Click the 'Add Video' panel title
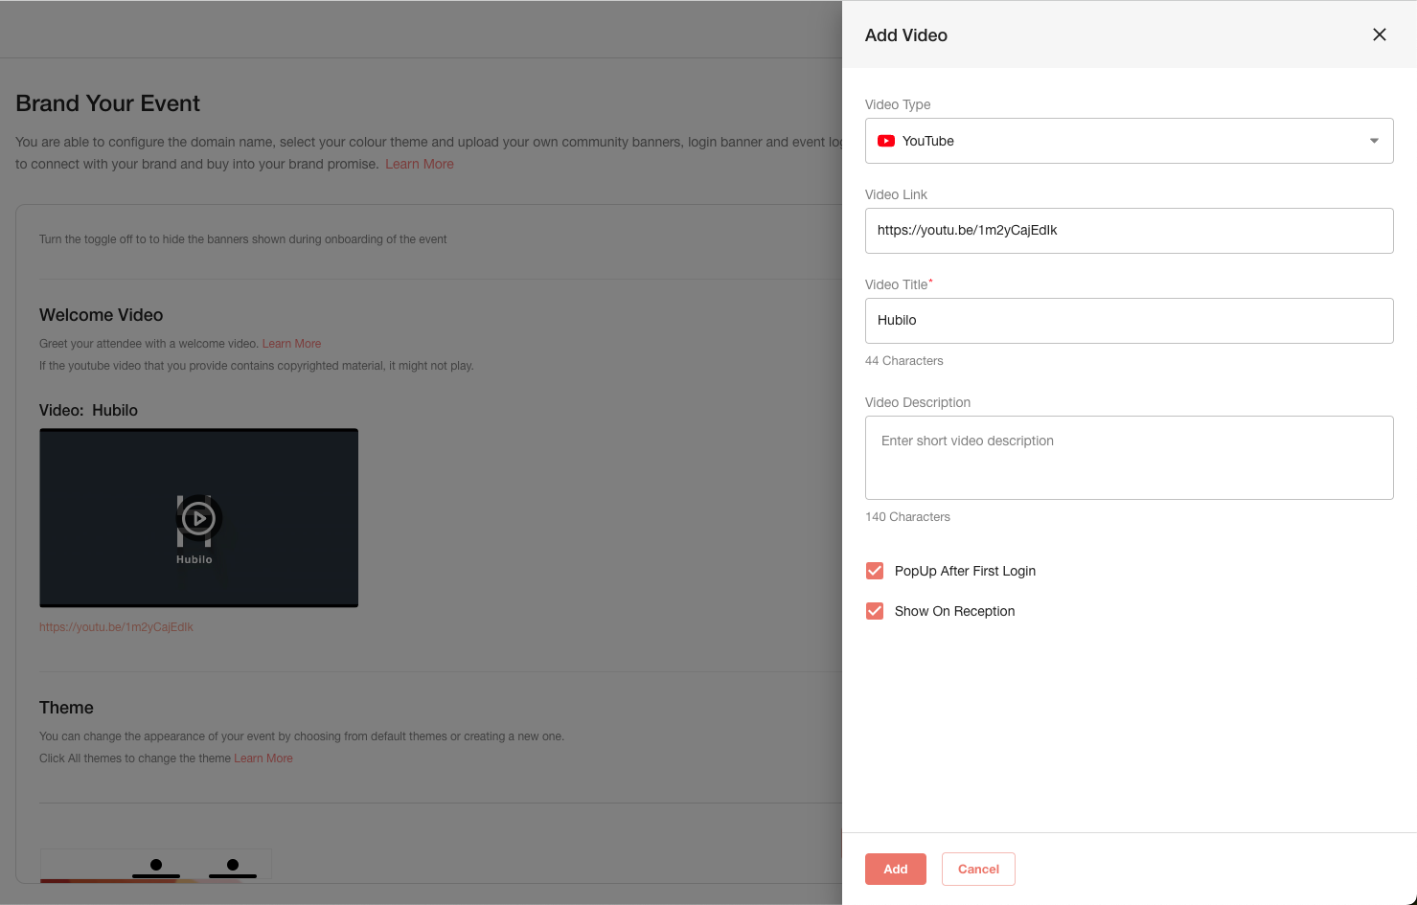The width and height of the screenshot is (1417, 905). (x=906, y=35)
